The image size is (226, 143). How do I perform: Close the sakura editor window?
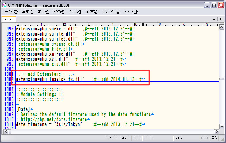coord(221,5)
